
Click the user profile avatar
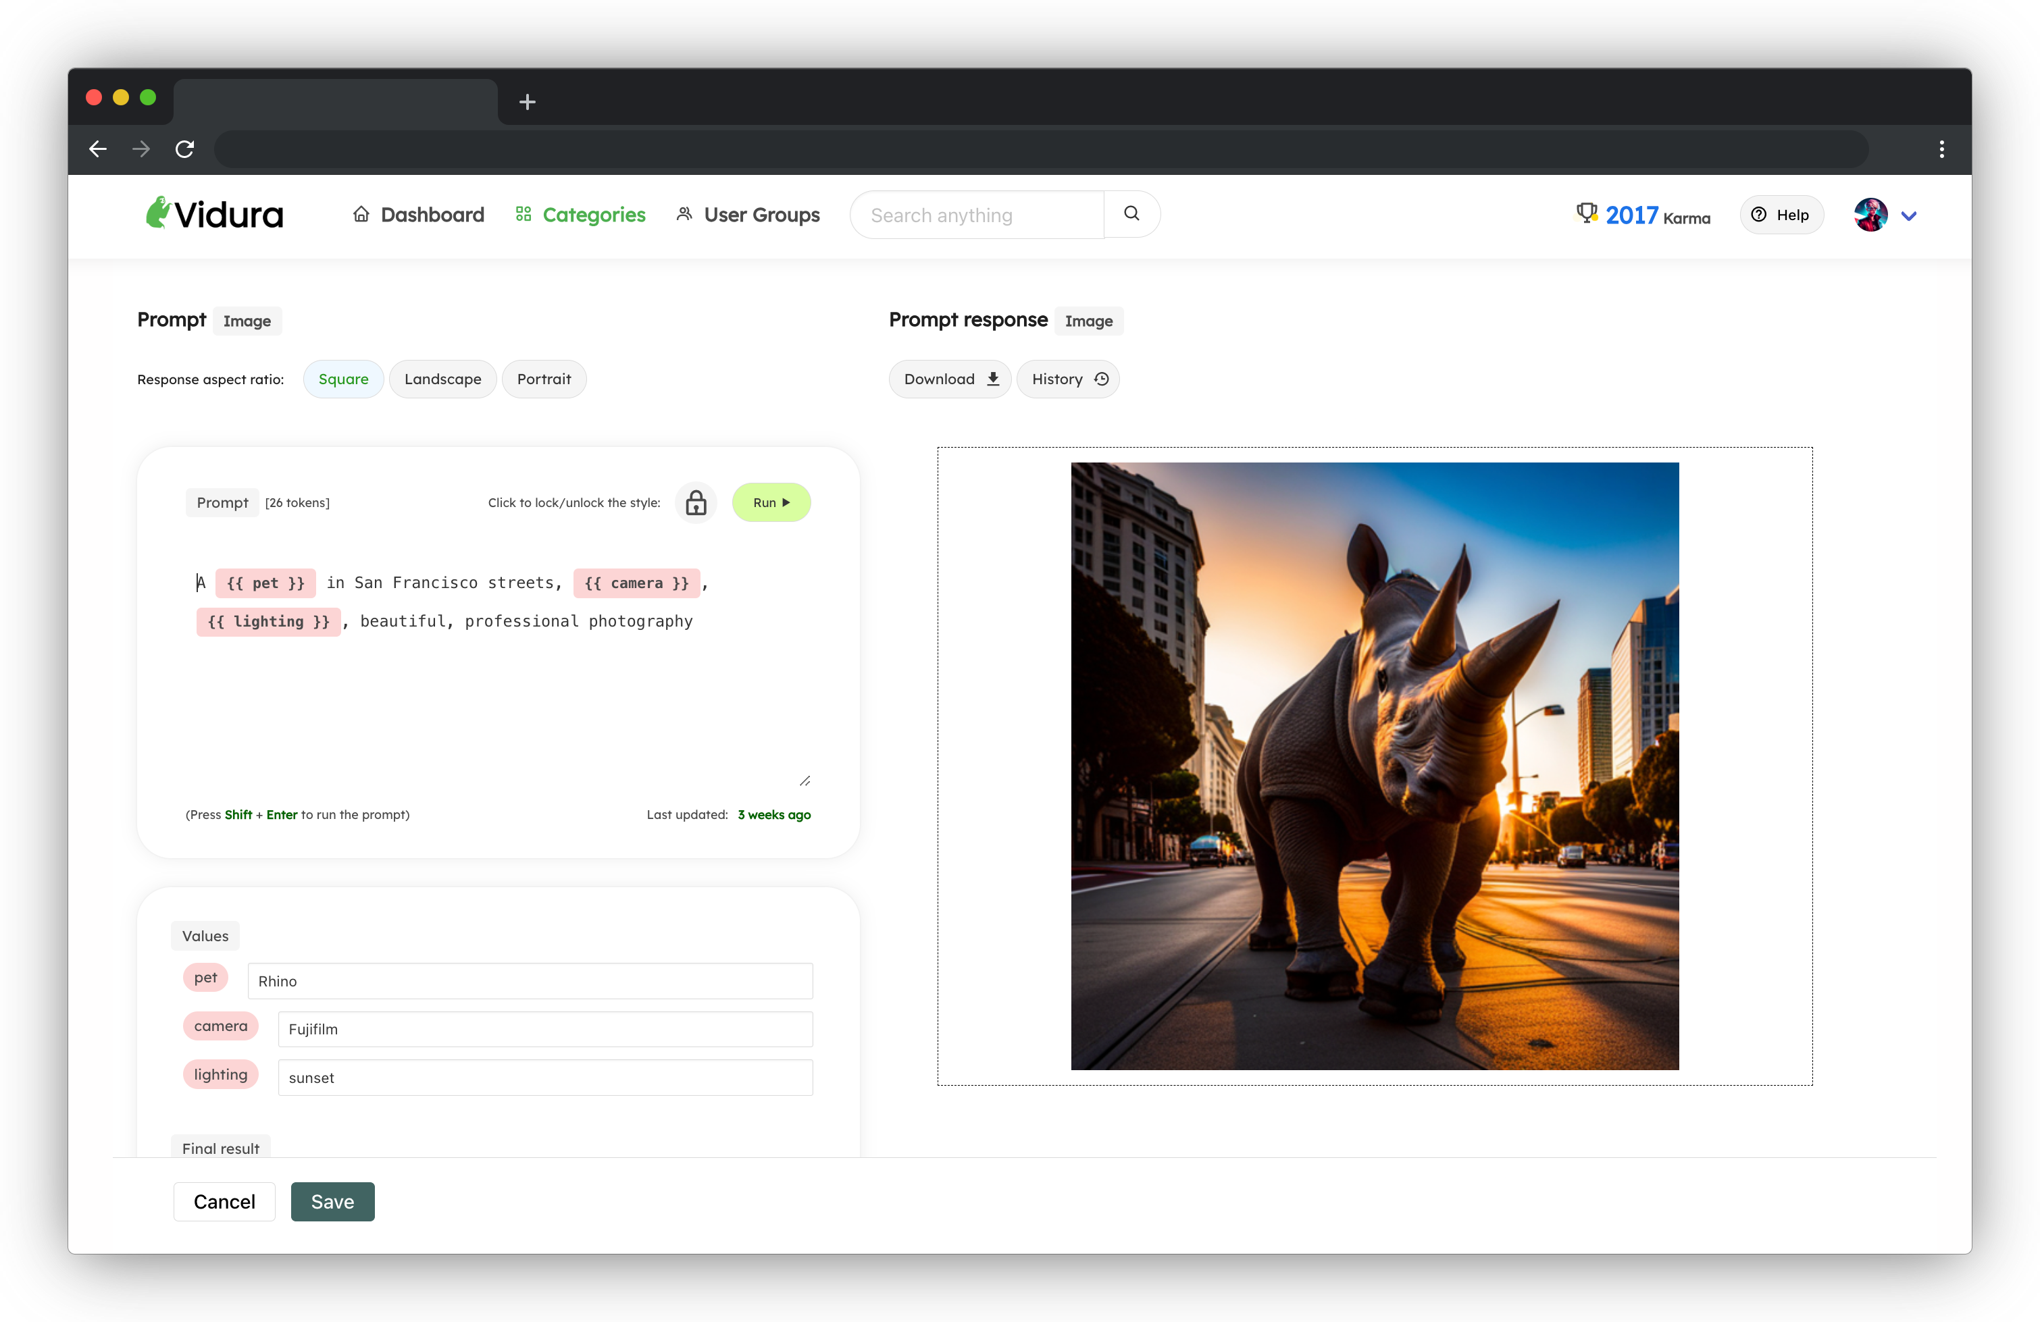click(x=1872, y=214)
